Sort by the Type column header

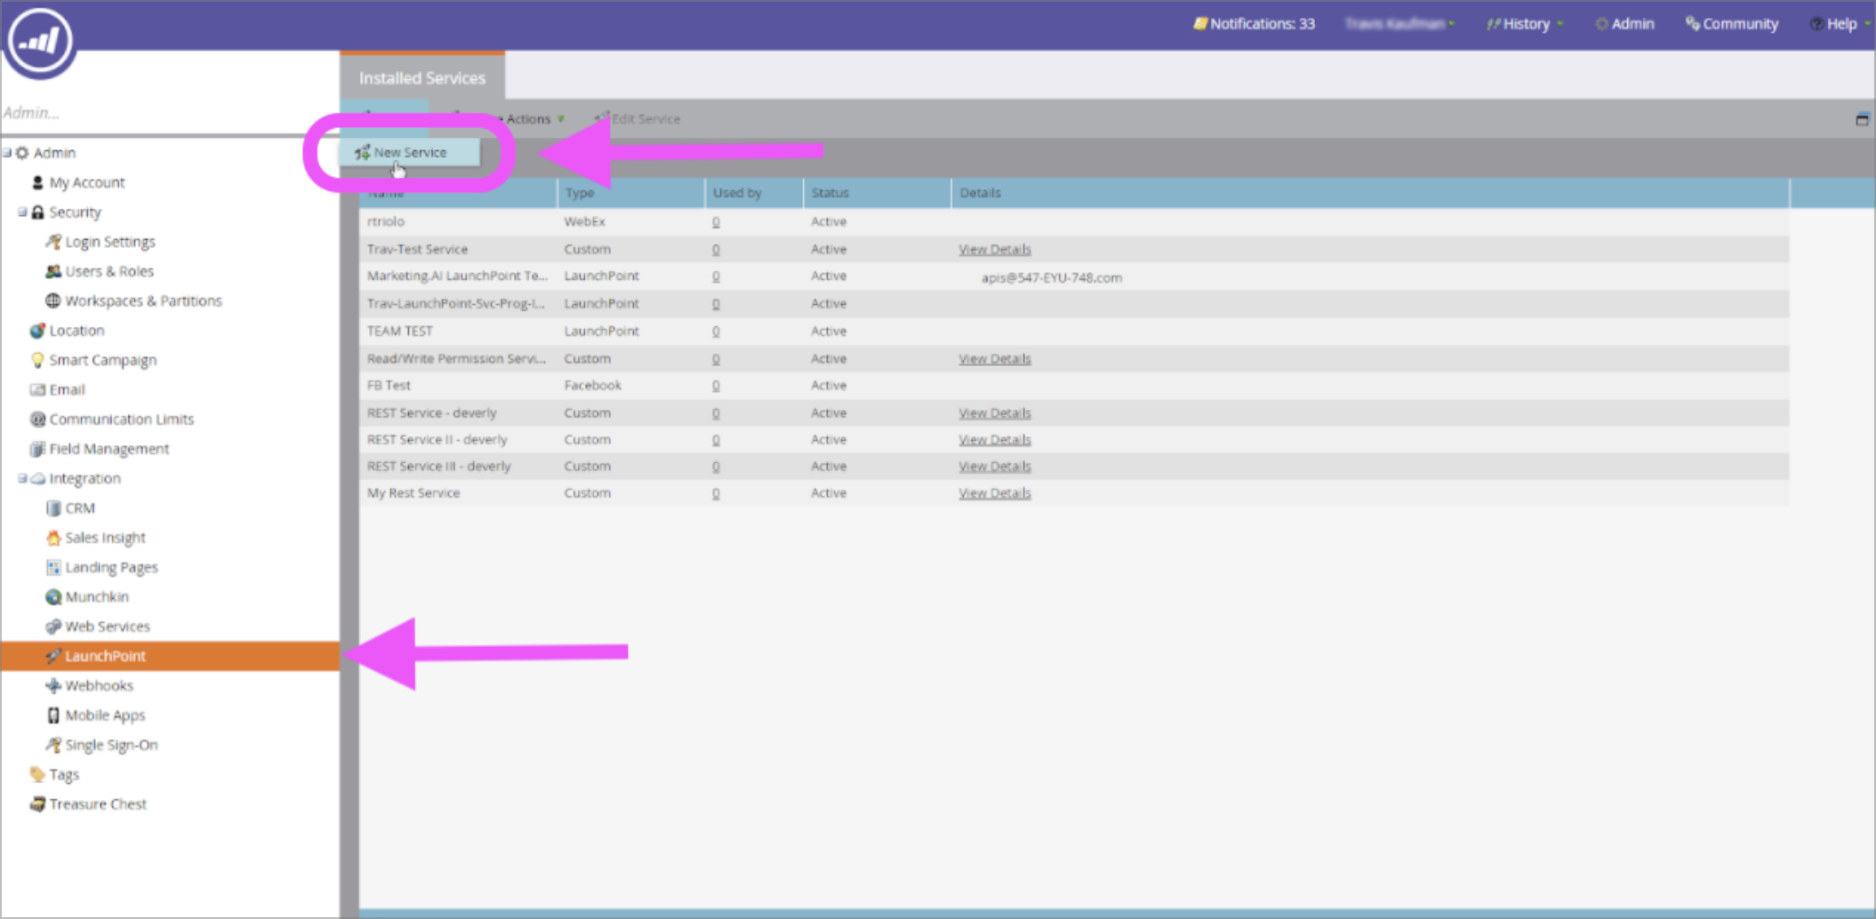click(x=631, y=193)
